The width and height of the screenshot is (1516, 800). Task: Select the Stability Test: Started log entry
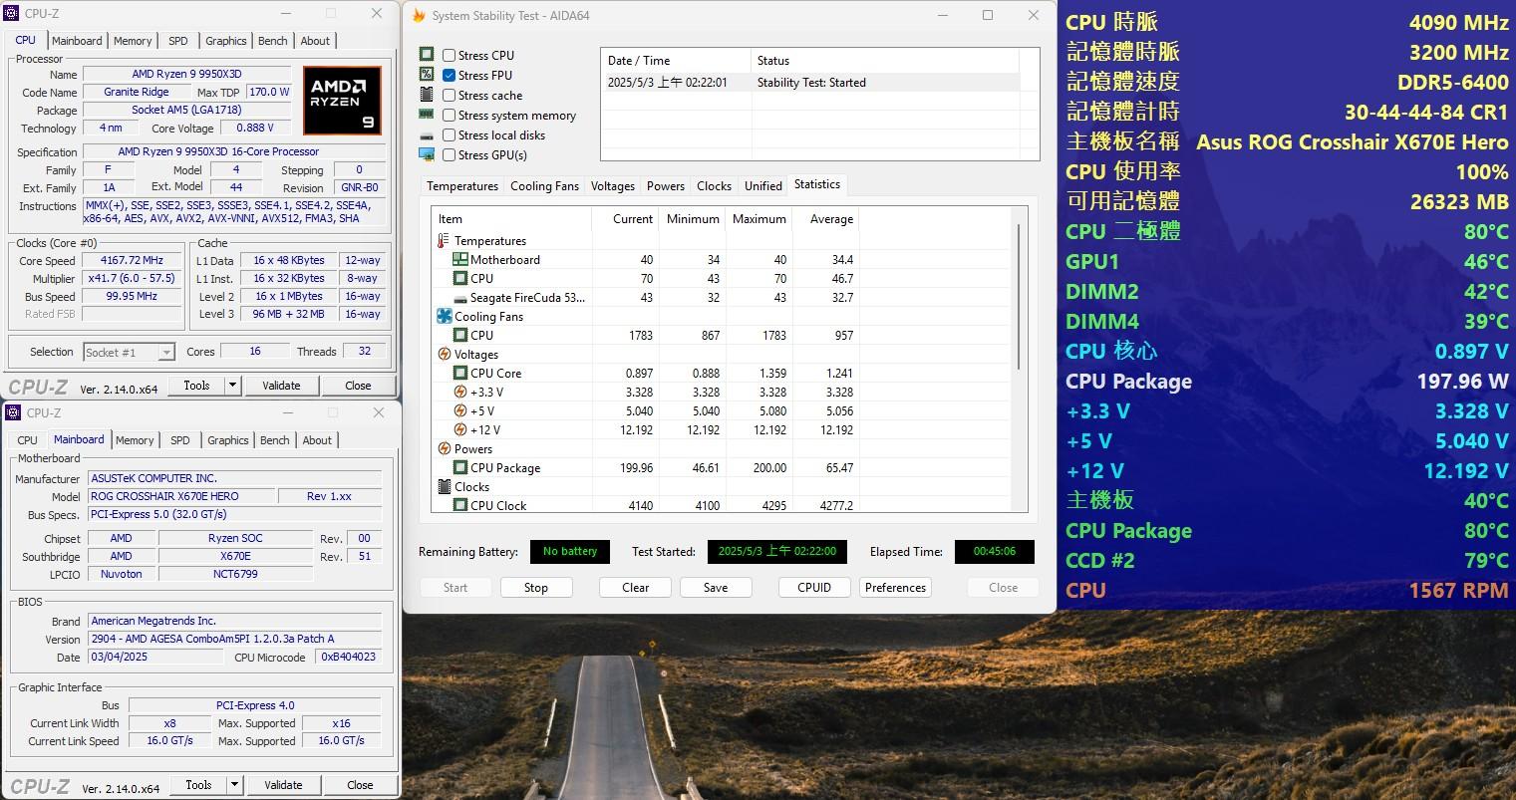coord(810,83)
